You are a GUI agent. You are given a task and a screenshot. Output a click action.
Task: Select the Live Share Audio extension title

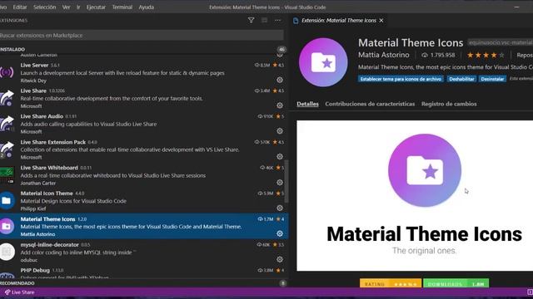coord(42,116)
